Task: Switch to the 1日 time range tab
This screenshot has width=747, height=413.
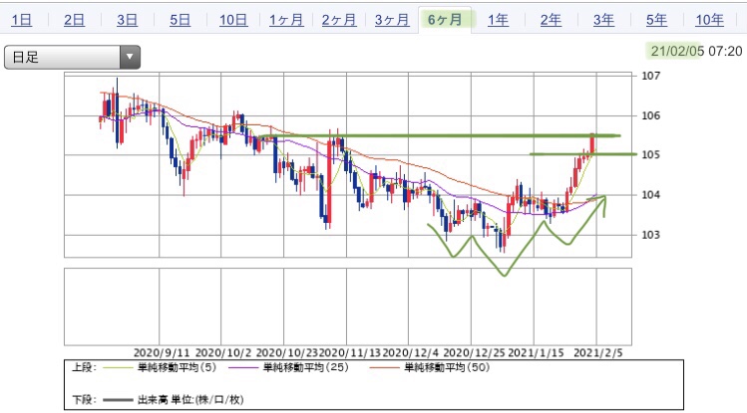Action: (21, 20)
